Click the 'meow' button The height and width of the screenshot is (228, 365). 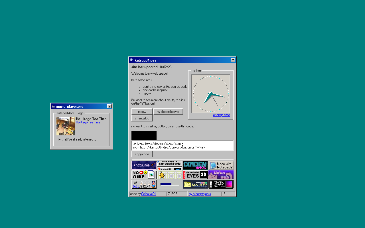pos(142,112)
